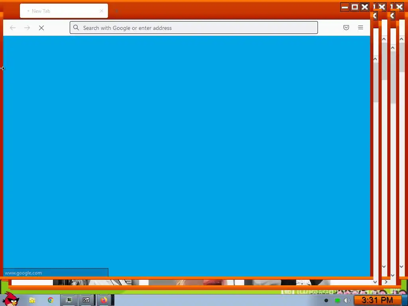Screen dimensions: 408x306
Task: Open a new tab with plus button
Action: coord(117,11)
